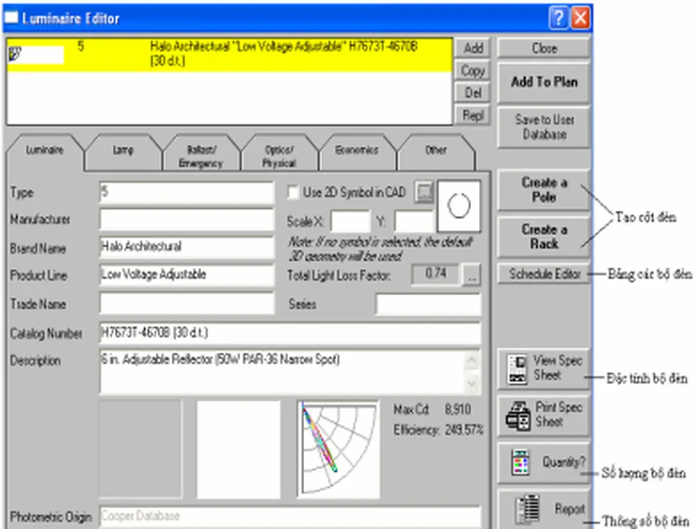Open the Report document icon
This screenshot has width=696, height=529.
pos(527,510)
